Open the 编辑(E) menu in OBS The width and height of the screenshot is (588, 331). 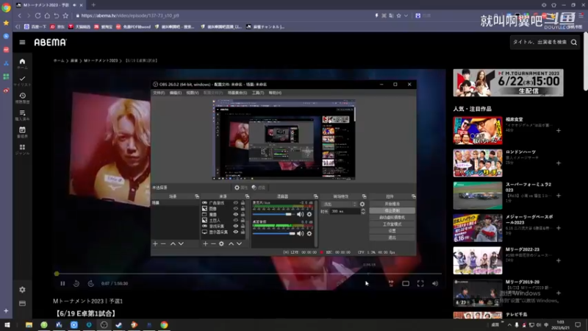(176, 93)
